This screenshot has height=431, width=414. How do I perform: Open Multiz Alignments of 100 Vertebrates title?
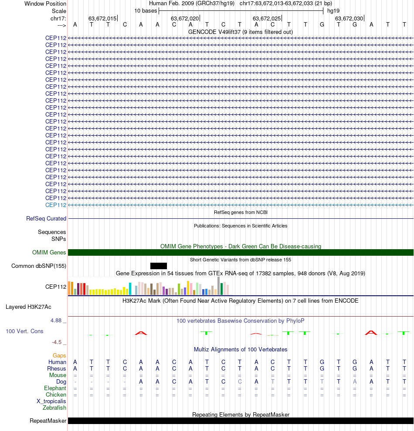pyautogui.click(x=241, y=349)
